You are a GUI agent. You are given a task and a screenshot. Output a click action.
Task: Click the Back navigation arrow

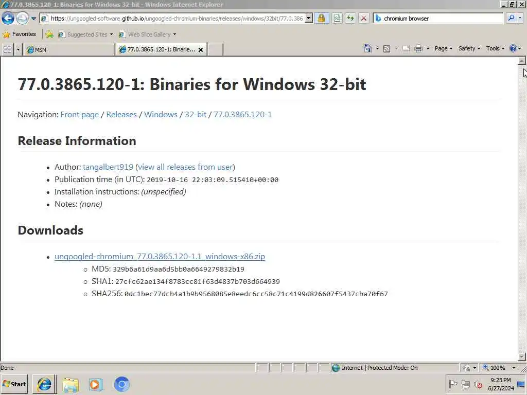[8, 18]
